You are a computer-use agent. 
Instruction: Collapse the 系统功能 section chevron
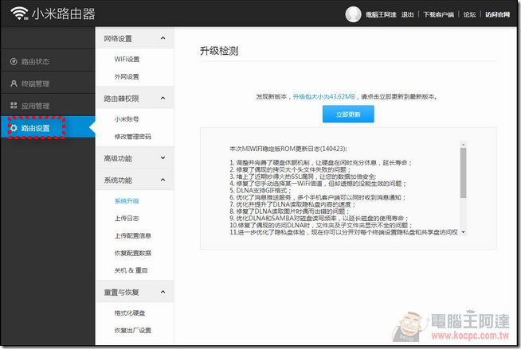(x=163, y=180)
